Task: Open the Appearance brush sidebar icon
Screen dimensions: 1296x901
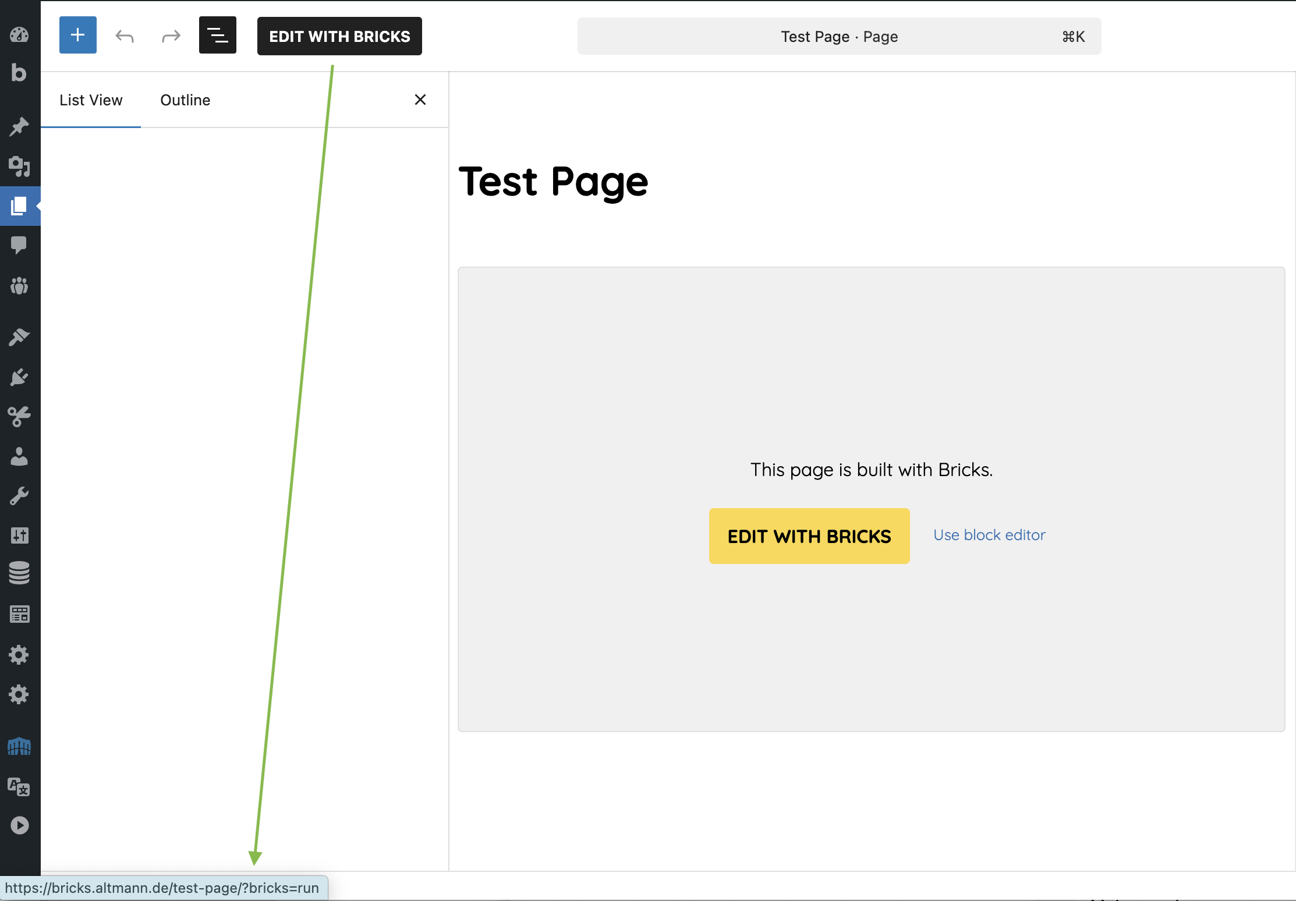Action: pos(19,337)
